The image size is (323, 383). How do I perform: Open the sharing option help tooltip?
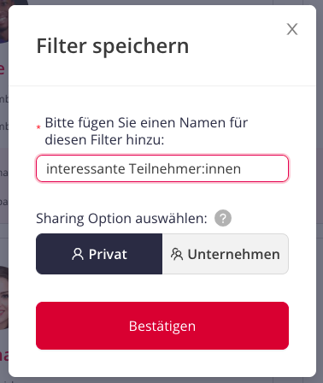tap(223, 218)
